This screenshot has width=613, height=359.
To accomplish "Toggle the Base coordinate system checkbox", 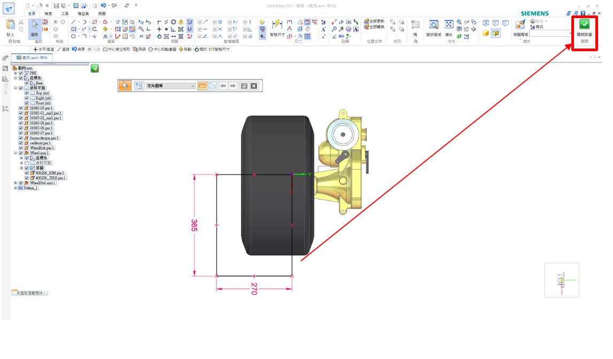I will click(x=27, y=83).
